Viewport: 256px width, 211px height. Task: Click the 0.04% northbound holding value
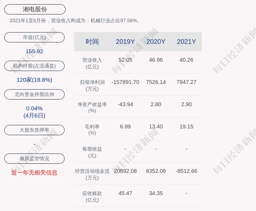coord(34,108)
